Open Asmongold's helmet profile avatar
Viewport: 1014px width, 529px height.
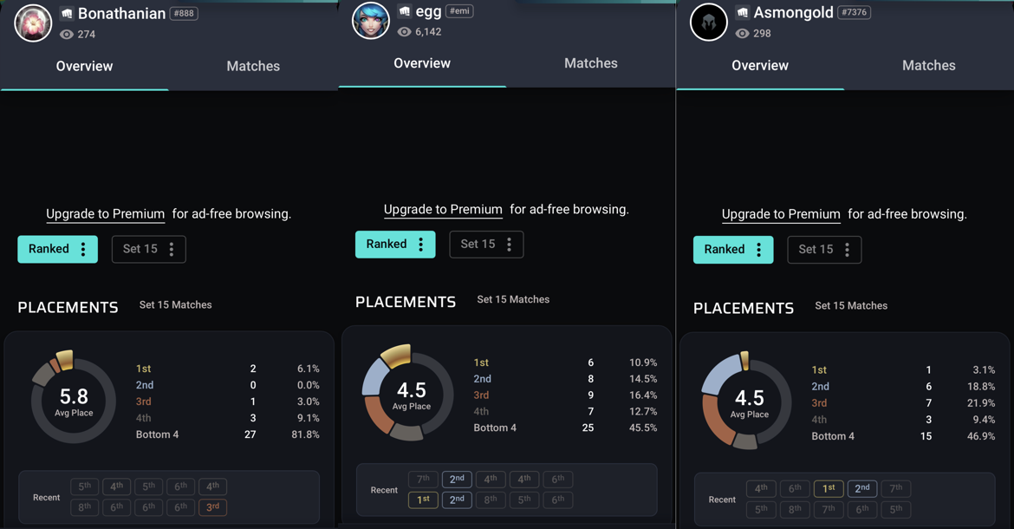pyautogui.click(x=709, y=22)
